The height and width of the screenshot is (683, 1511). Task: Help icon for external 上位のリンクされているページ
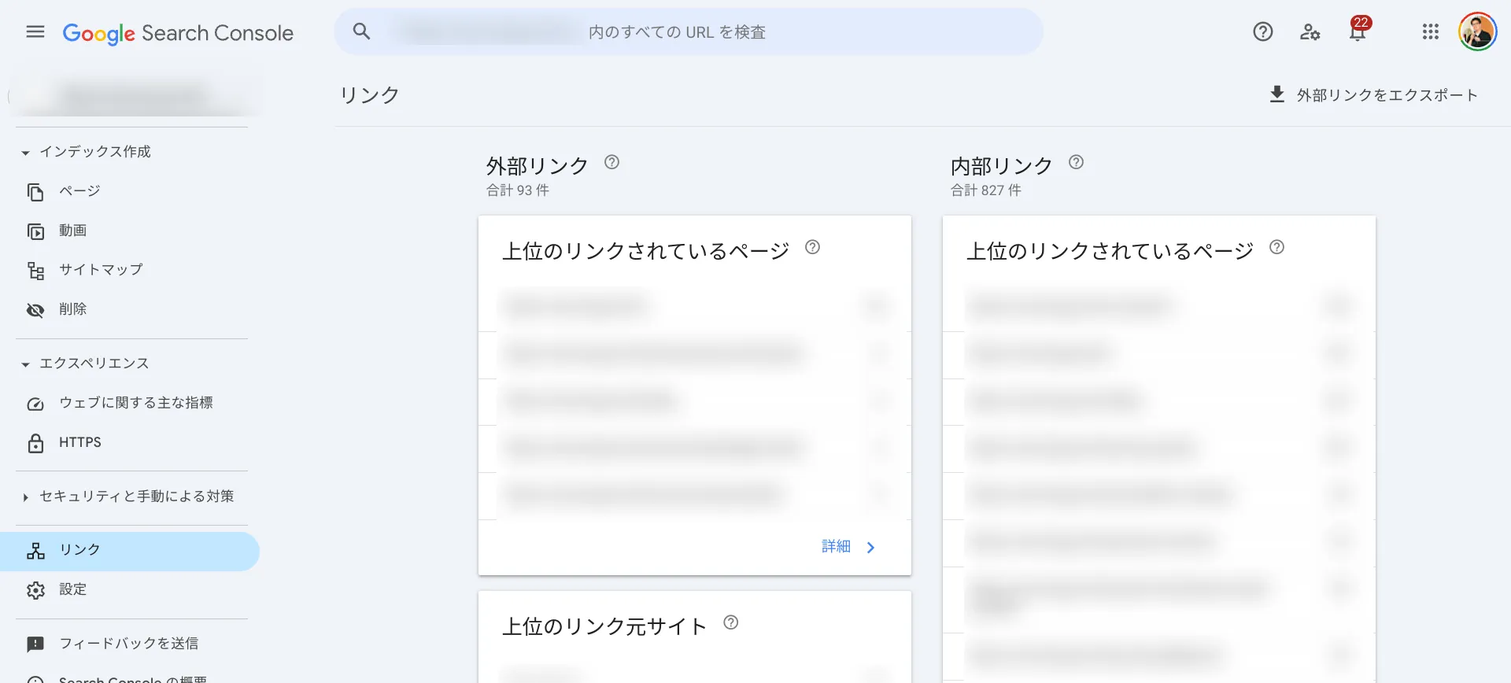pyautogui.click(x=812, y=247)
